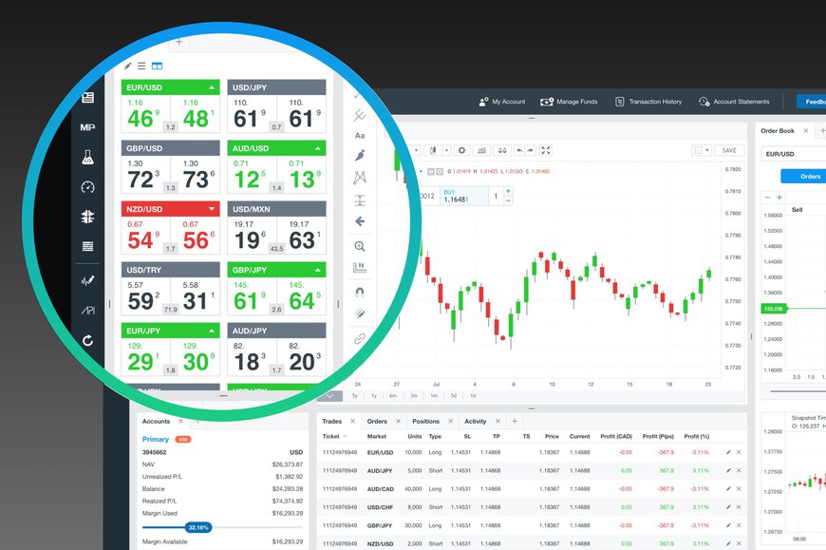Image resolution: width=826 pixels, height=550 pixels.
Task: Toggle fullscreen chart icon
Action: pyautogui.click(x=545, y=150)
